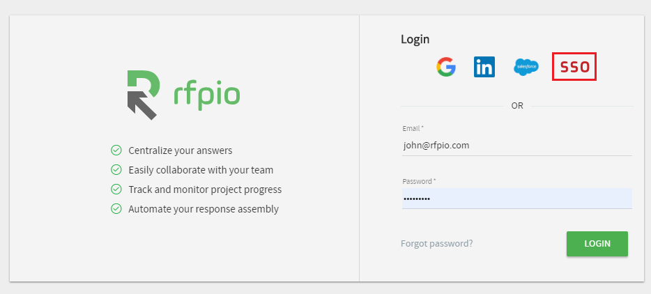The width and height of the screenshot is (651, 294).
Task: Select the Salesforce cloud login icon
Action: 526,67
